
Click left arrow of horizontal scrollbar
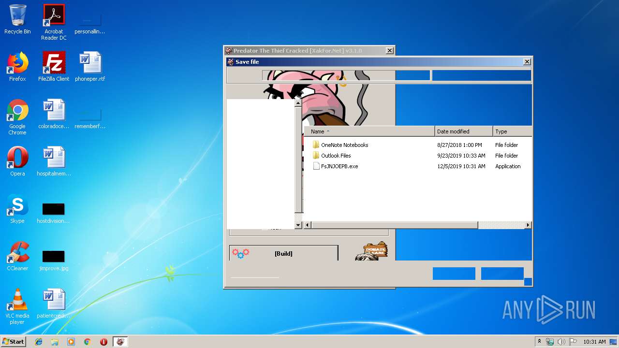coord(307,225)
